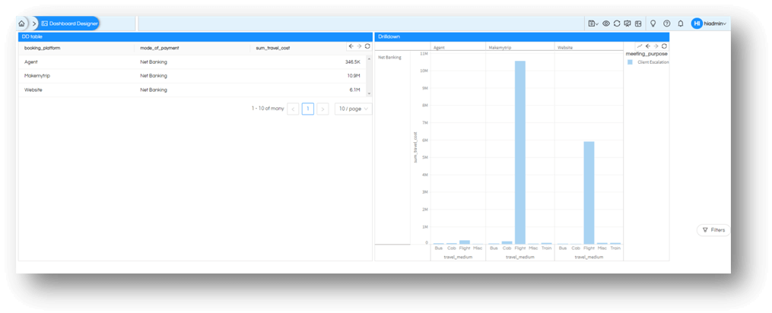Click the 6.1M cost value
Viewport: 772px width, 313px height.
pos(355,90)
